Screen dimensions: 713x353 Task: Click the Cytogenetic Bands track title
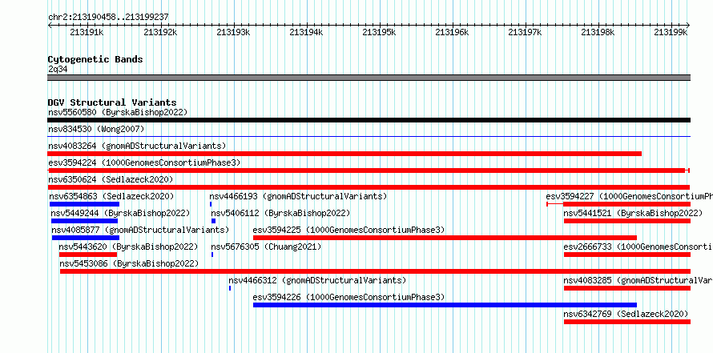[x=95, y=59]
